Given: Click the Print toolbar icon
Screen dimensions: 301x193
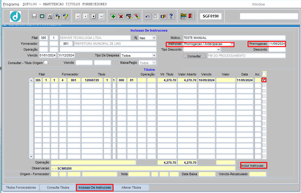Looking at the screenshot, I should (x=50, y=16).
